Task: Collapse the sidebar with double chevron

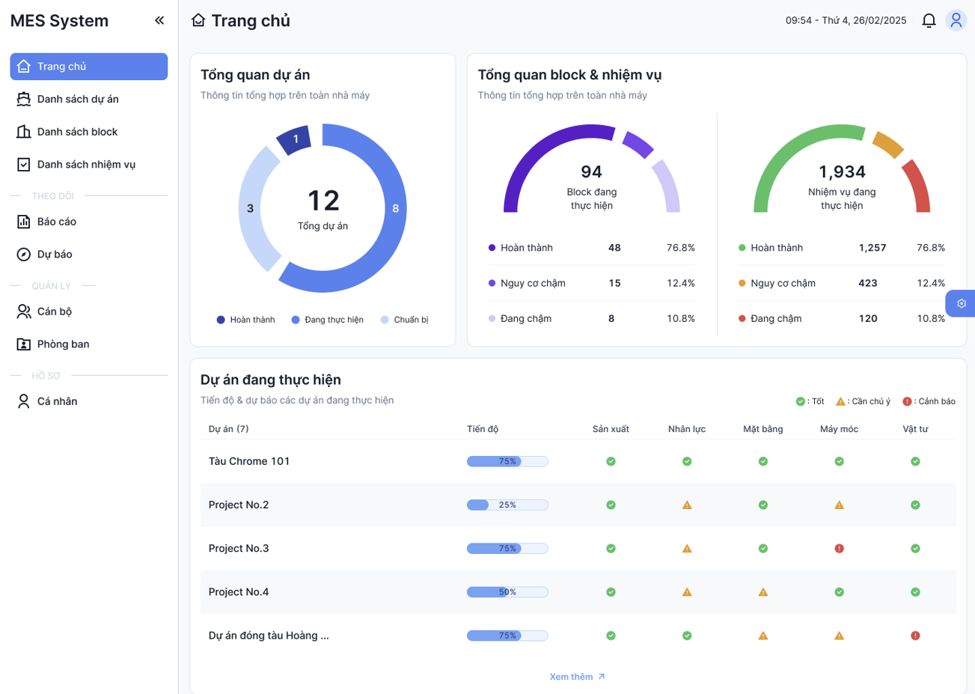Action: pos(159,21)
